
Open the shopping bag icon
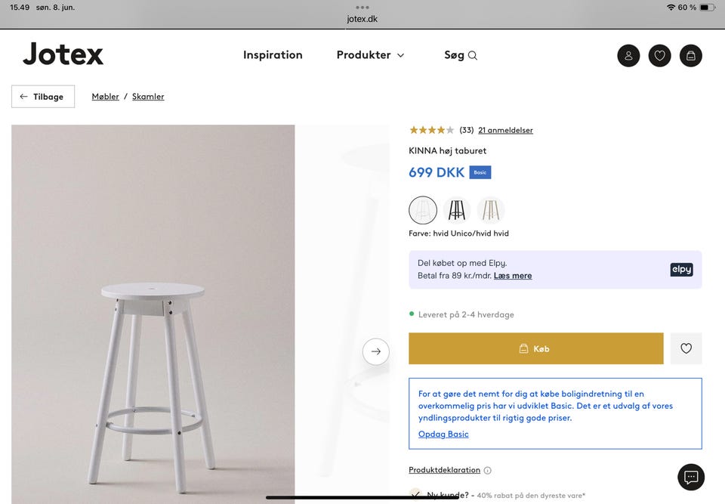[x=690, y=55]
